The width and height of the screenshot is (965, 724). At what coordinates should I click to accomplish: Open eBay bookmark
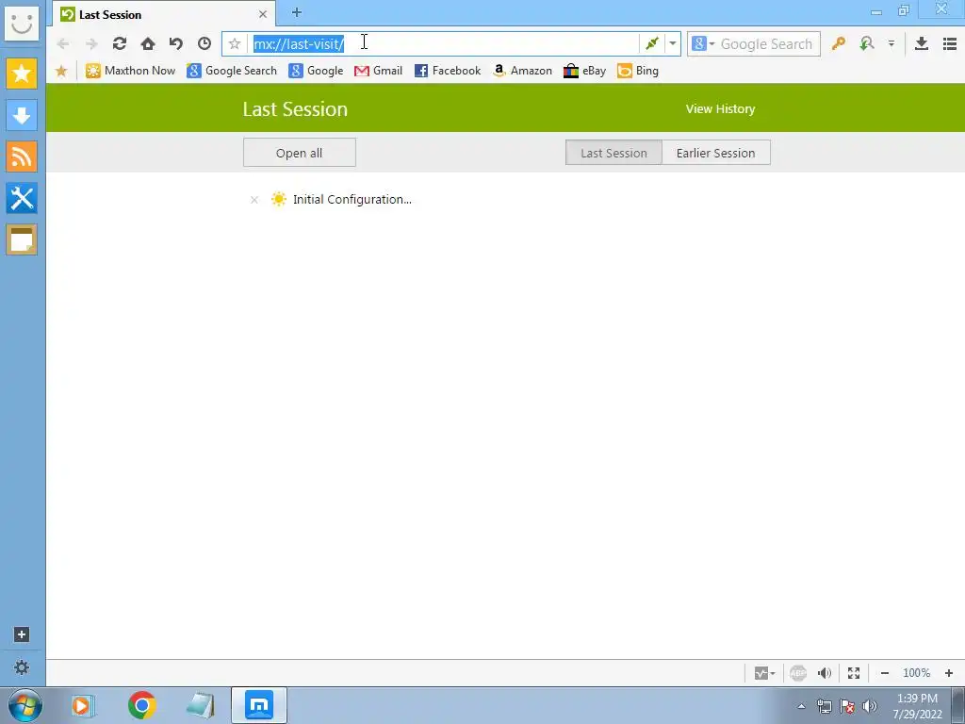(584, 71)
